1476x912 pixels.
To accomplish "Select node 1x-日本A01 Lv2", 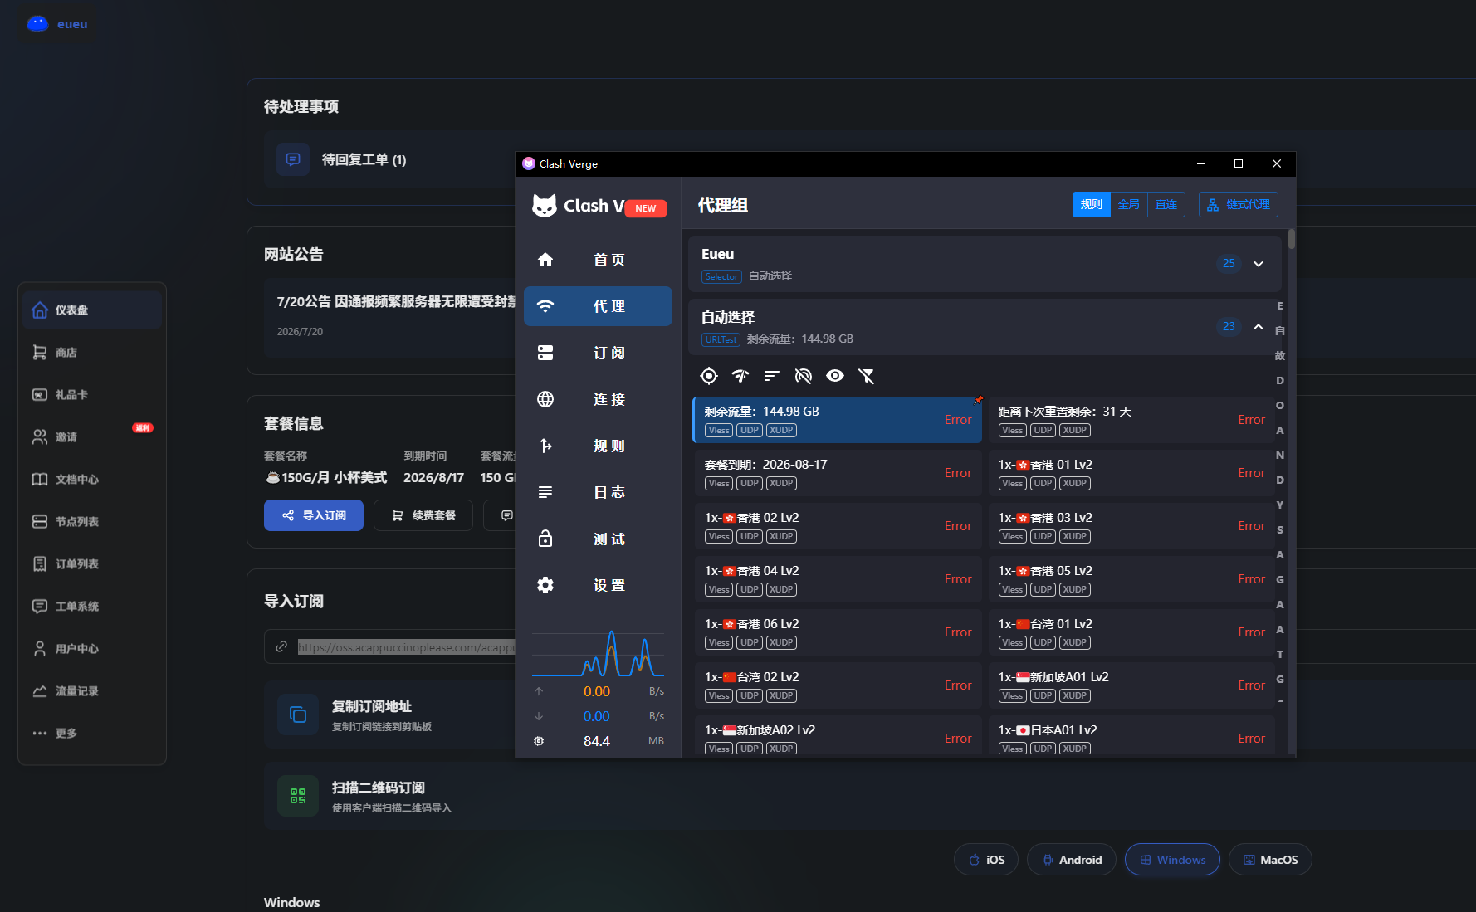I will 1131,736.
